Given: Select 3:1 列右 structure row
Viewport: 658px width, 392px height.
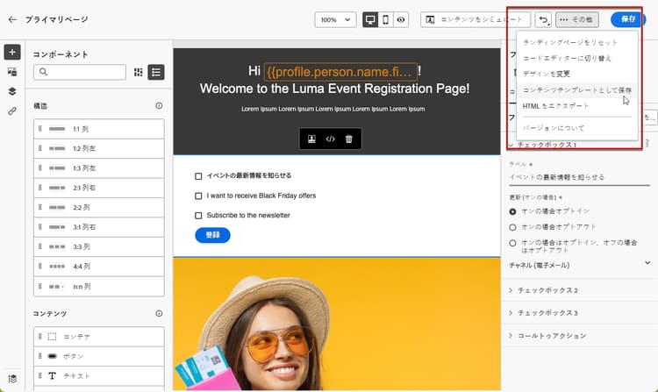Looking at the screenshot, I should click(x=99, y=227).
